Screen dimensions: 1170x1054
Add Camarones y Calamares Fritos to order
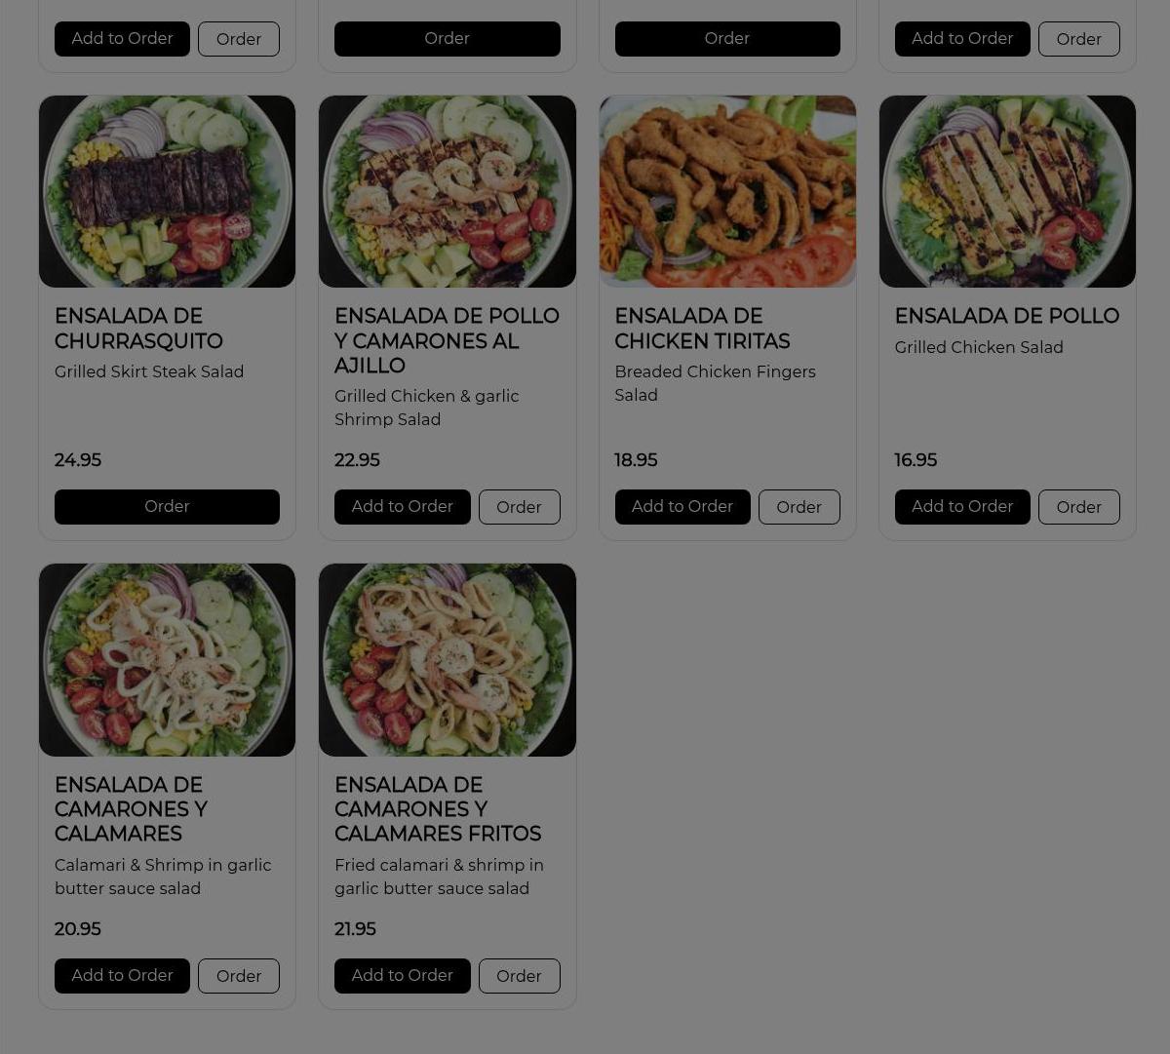tap(402, 976)
